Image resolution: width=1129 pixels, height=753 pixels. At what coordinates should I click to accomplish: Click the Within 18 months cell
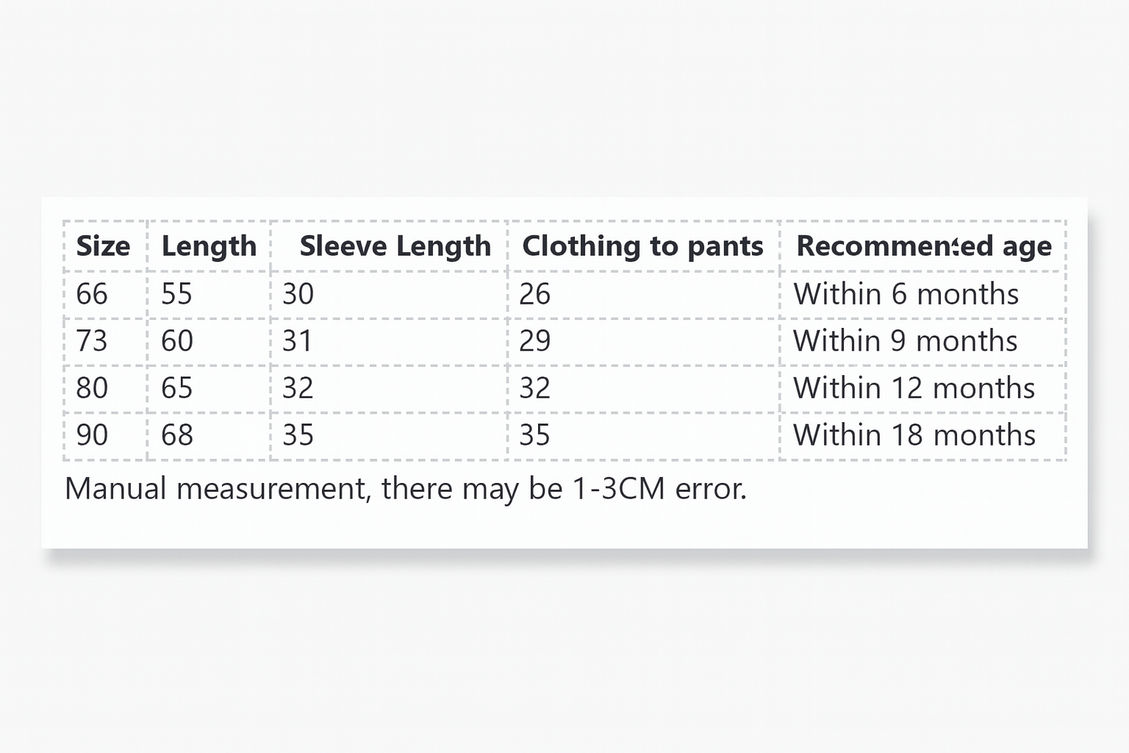914,435
